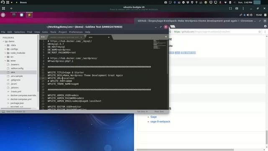Screen dimensions: 268x151
Task: Switch to the docker-compose.override tab
Action: pyautogui.click(x=64, y=37)
